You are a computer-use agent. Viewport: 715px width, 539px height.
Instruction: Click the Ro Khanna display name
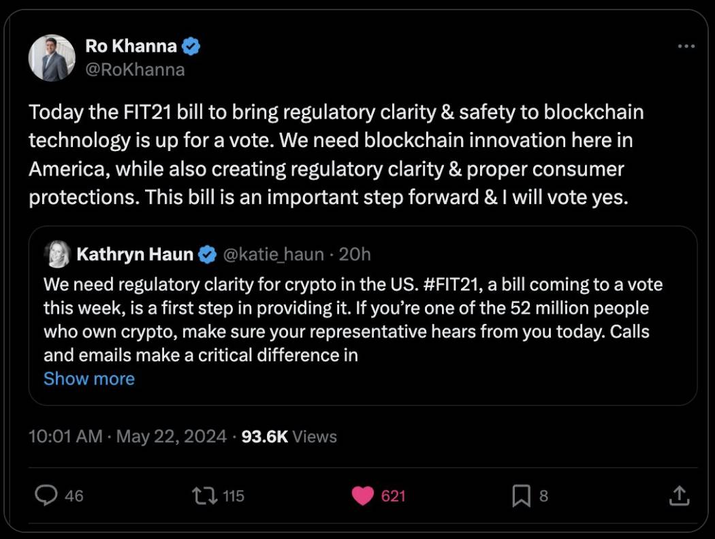pos(131,46)
